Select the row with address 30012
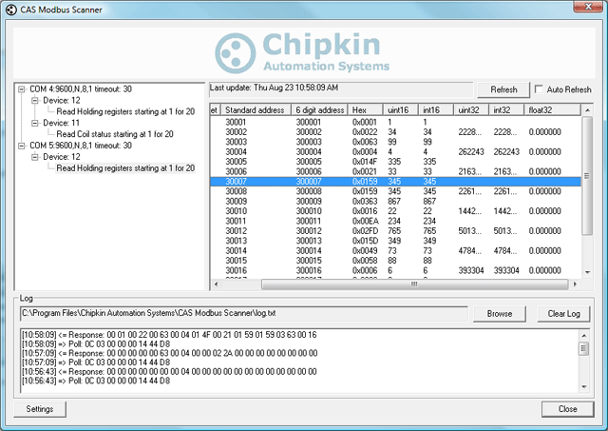Viewport: 608px width, 431px height. [x=237, y=230]
